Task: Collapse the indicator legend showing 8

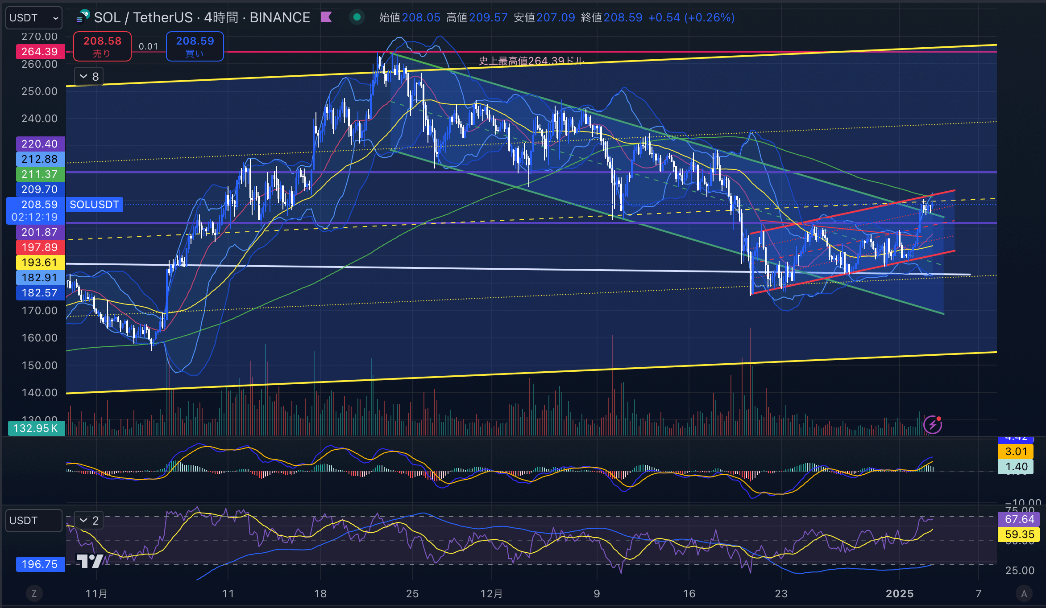Action: pyautogui.click(x=89, y=77)
